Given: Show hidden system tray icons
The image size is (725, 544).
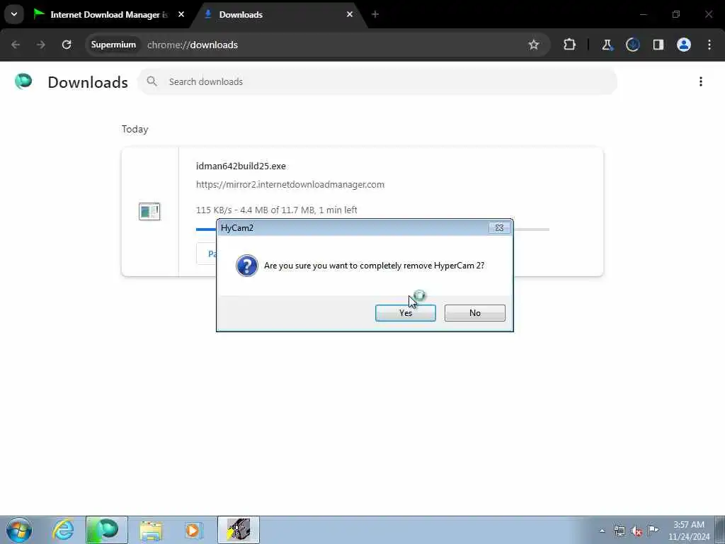Looking at the screenshot, I should 602,531.
